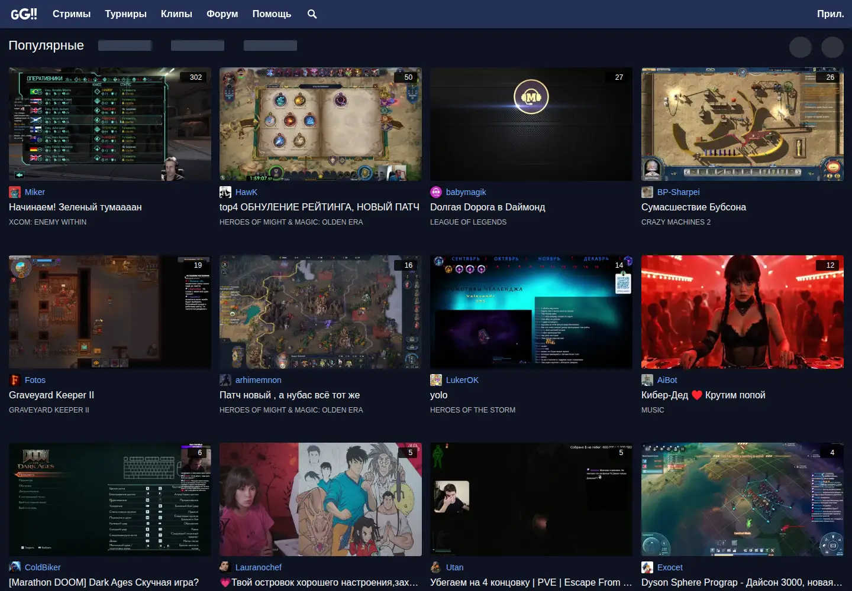The height and width of the screenshot is (591, 852).
Task: Open stream titled yolo
Action: (x=439, y=395)
